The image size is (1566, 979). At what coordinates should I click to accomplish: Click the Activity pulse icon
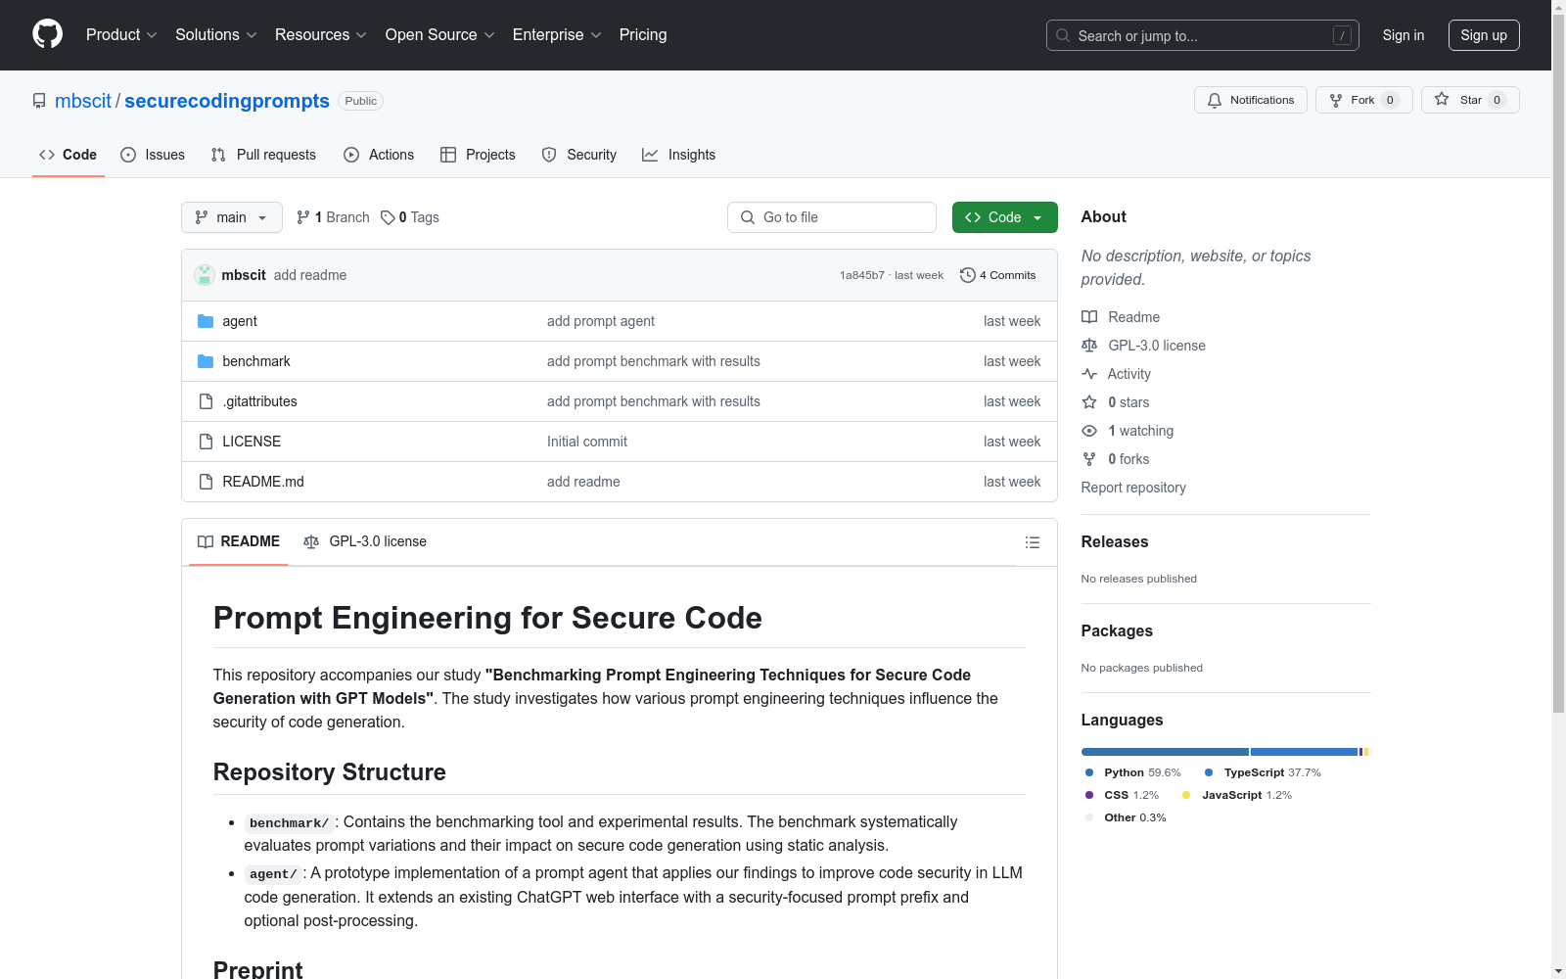click(1089, 374)
